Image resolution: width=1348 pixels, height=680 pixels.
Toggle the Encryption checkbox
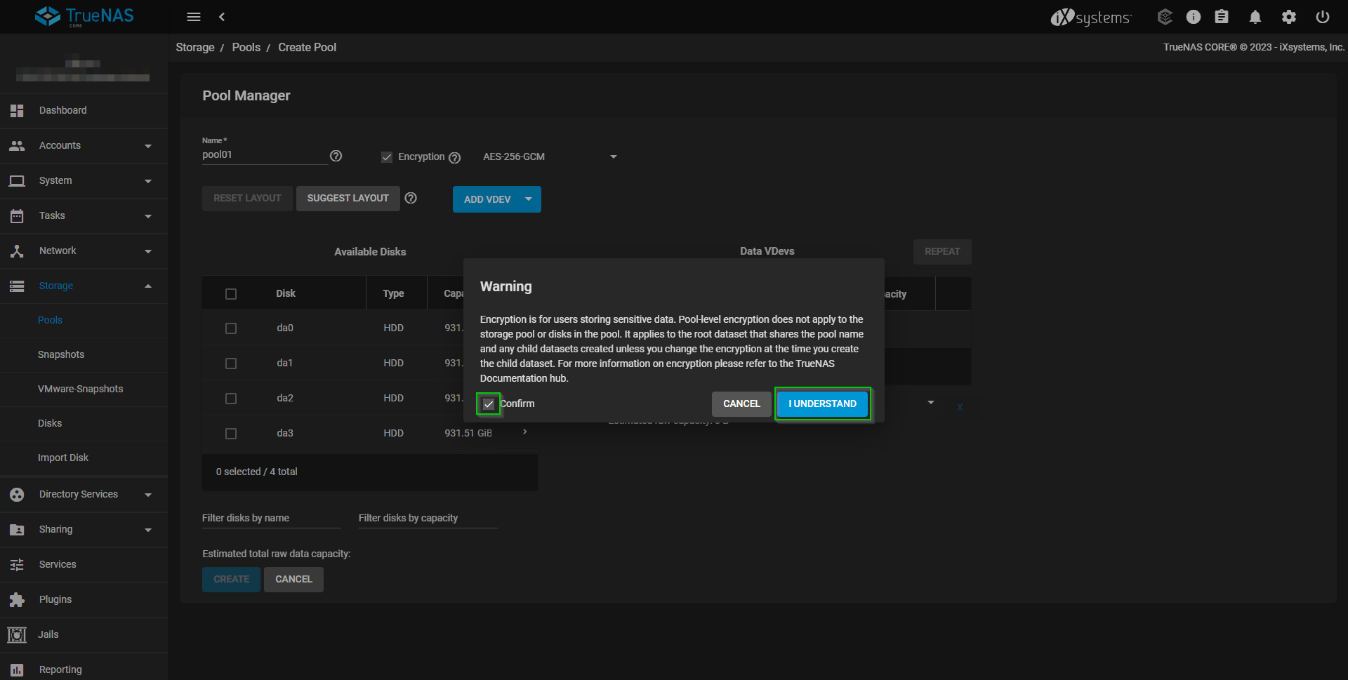coord(387,157)
